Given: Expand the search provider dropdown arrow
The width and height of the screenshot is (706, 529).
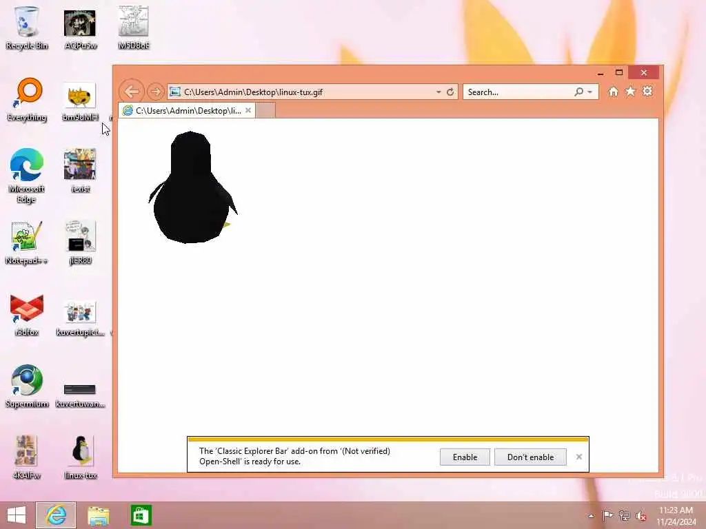Looking at the screenshot, I should (590, 92).
